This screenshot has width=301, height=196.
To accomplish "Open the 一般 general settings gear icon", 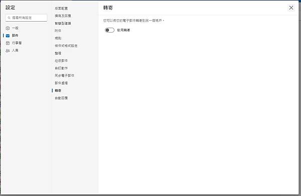I will pyautogui.click(x=8, y=28).
